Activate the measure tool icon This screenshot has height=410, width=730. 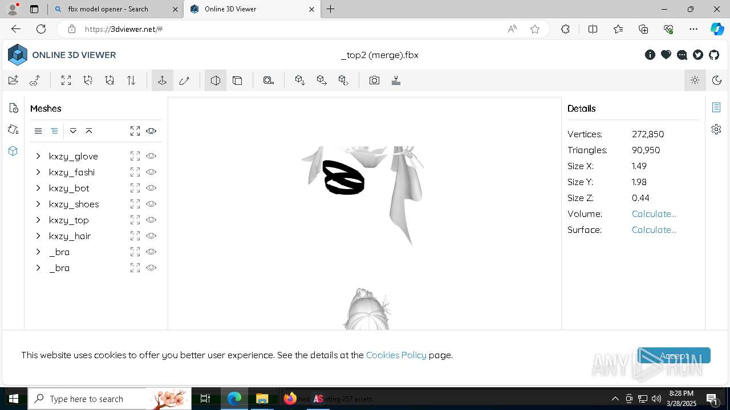(x=269, y=80)
